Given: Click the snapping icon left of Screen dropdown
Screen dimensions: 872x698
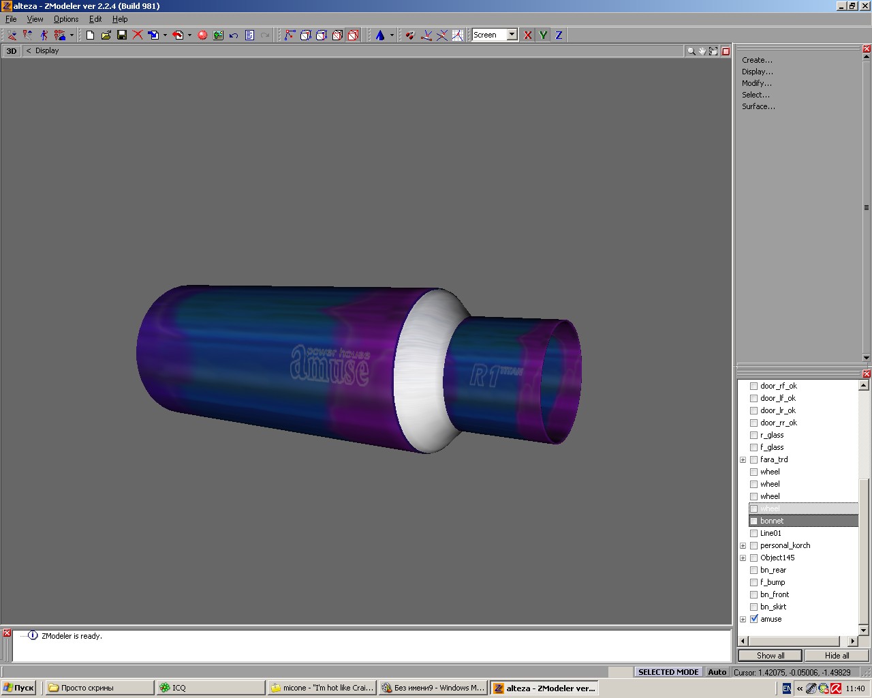Looking at the screenshot, I should (457, 35).
